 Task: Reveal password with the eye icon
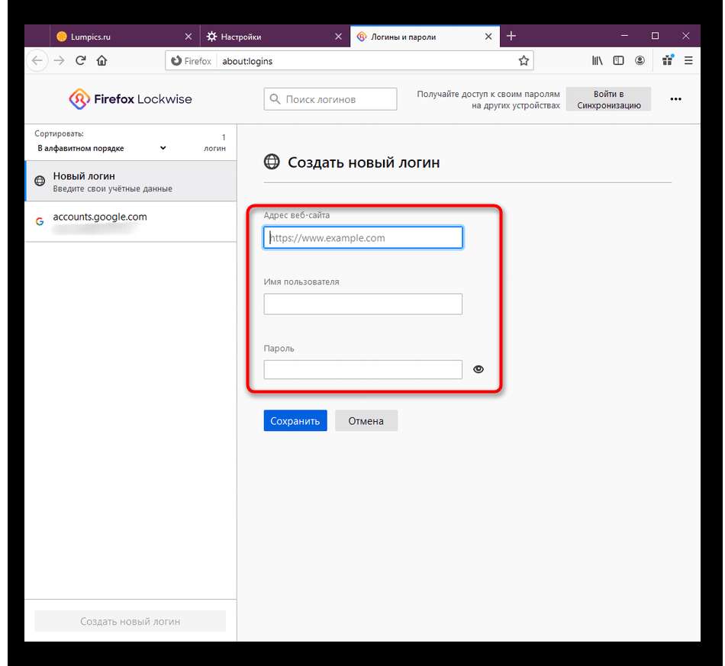[478, 369]
